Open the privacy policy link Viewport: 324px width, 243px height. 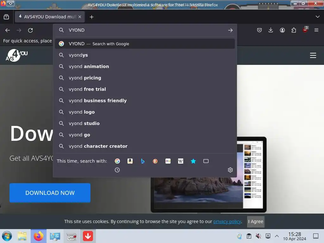coord(227,221)
